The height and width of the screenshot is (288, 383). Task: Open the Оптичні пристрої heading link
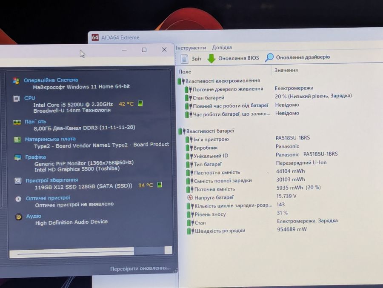click(48, 198)
